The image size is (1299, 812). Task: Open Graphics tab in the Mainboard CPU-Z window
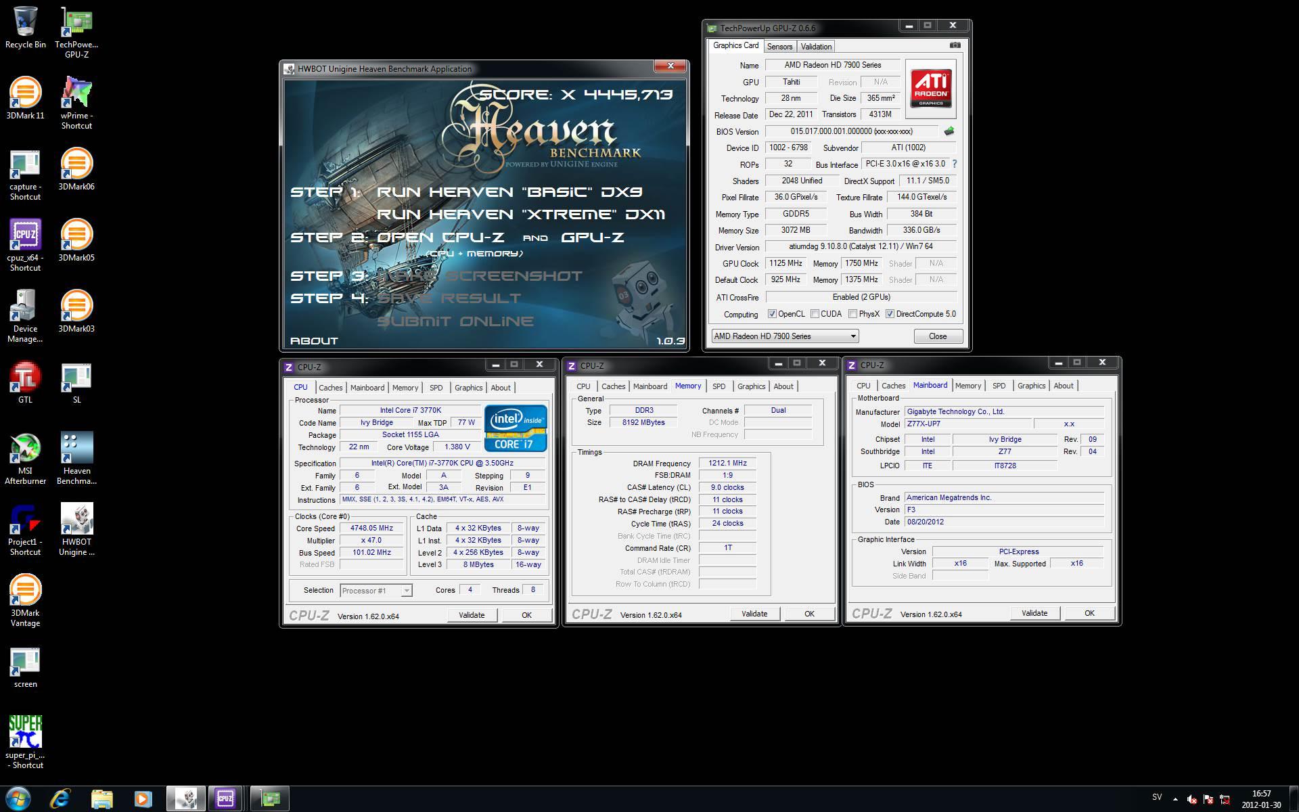point(1031,386)
